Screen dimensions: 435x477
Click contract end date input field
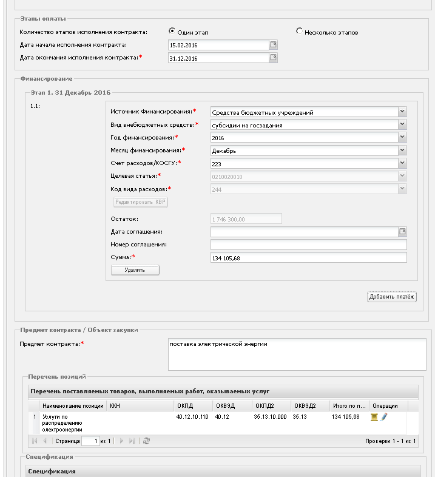click(x=218, y=58)
